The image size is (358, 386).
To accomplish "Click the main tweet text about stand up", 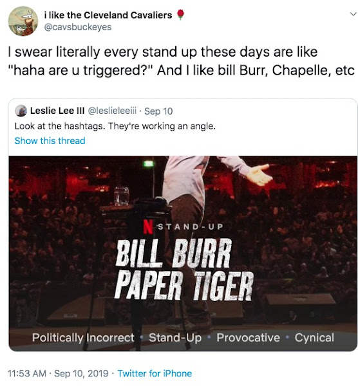I will point(181,61).
